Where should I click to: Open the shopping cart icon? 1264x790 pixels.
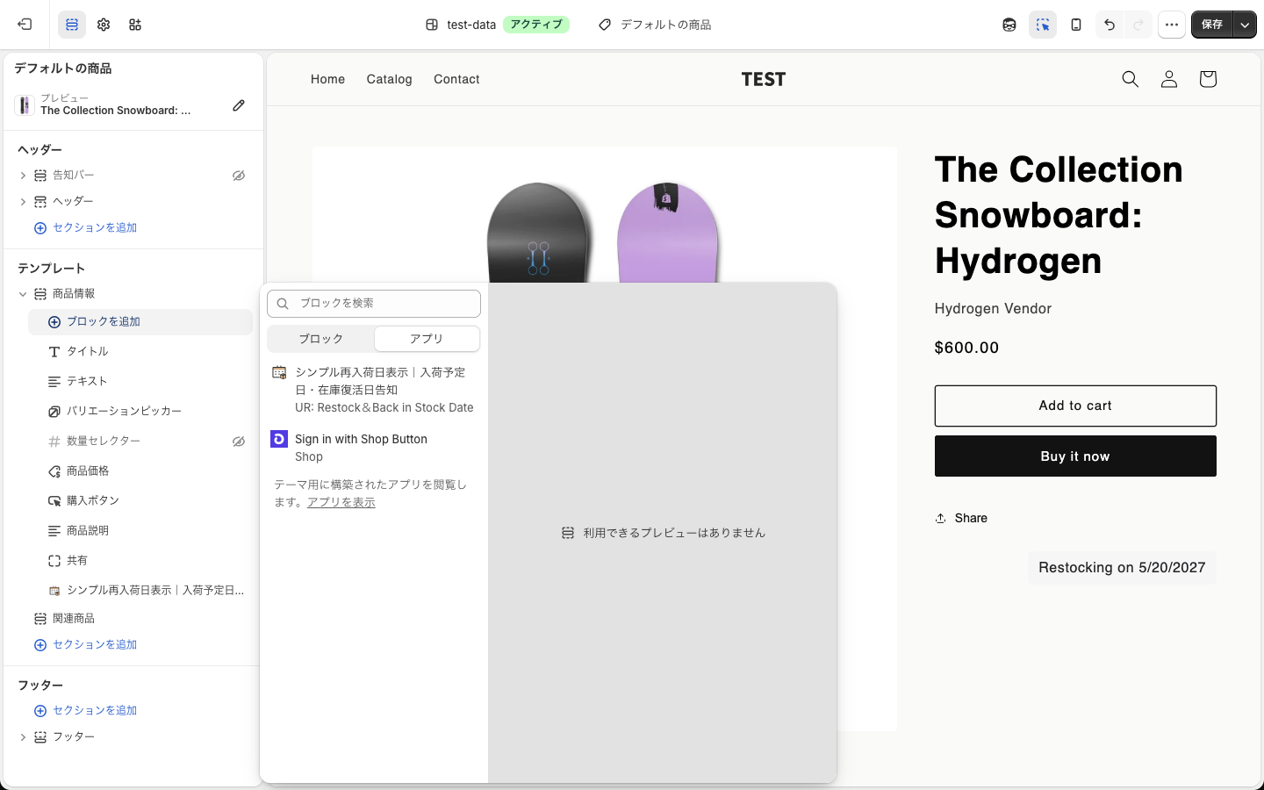pyautogui.click(x=1208, y=79)
